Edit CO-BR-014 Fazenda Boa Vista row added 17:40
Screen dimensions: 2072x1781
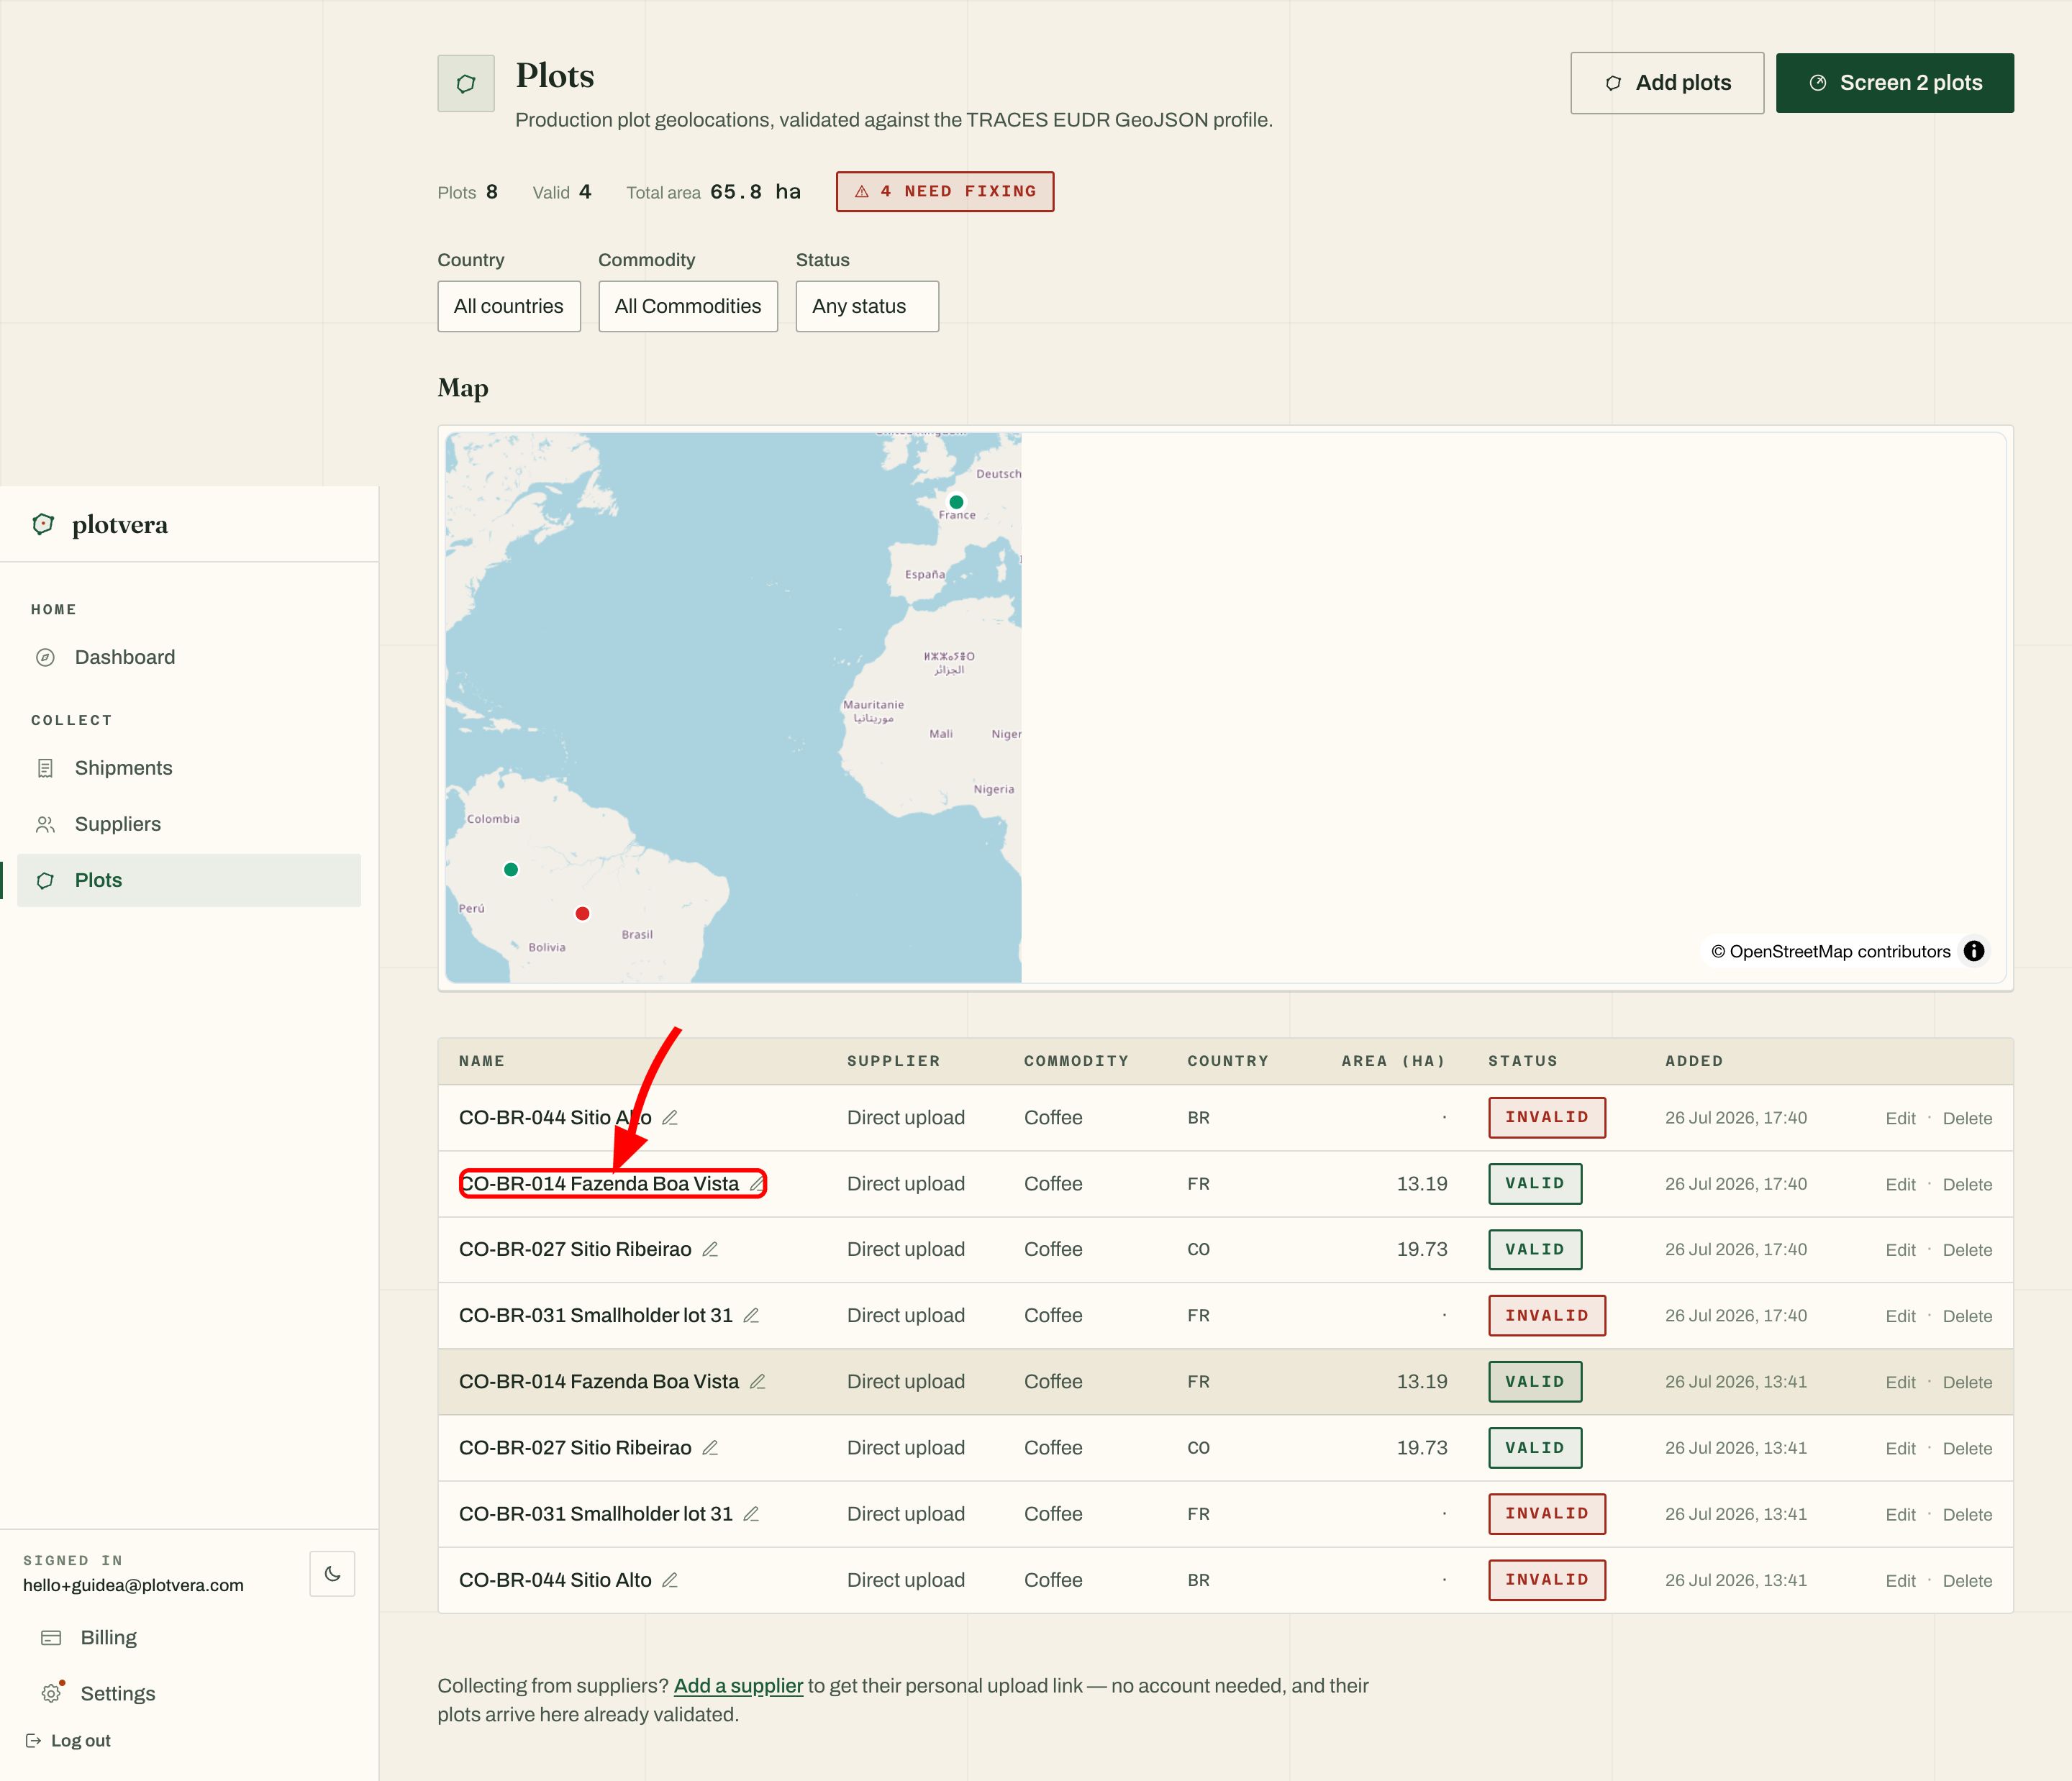click(x=1900, y=1184)
